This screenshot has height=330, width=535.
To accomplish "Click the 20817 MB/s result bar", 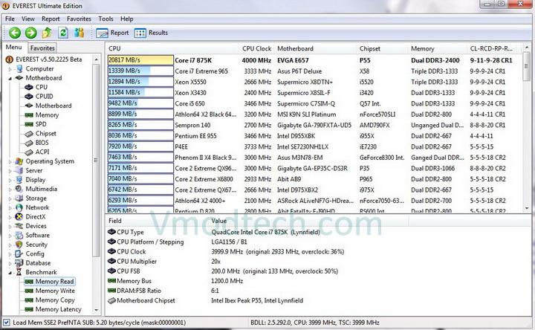I will 140,60.
